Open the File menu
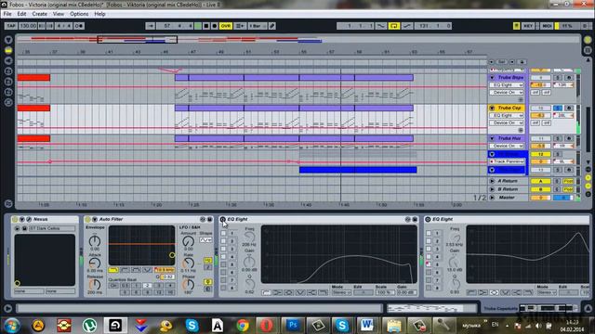595x334 pixels. click(7, 14)
